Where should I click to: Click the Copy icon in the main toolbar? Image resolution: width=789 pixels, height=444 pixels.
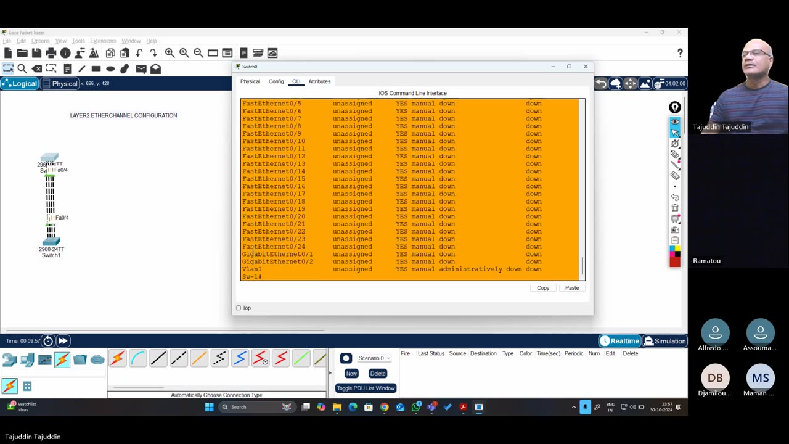point(110,53)
